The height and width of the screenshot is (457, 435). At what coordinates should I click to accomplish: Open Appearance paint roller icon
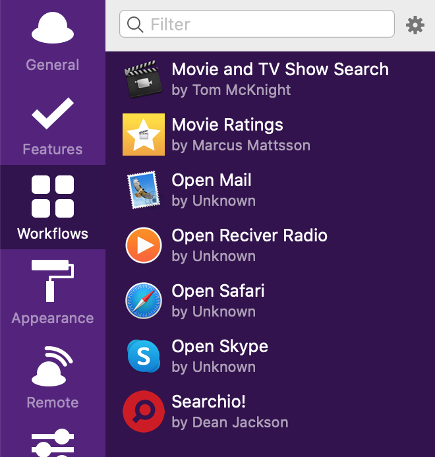(53, 281)
